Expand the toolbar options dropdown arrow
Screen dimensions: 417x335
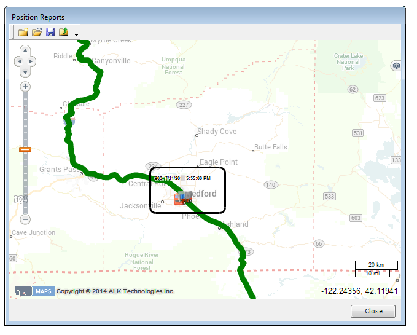(x=76, y=35)
